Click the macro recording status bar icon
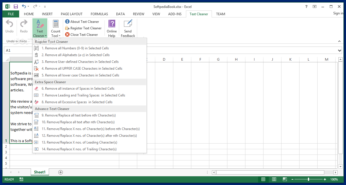 tap(21, 179)
